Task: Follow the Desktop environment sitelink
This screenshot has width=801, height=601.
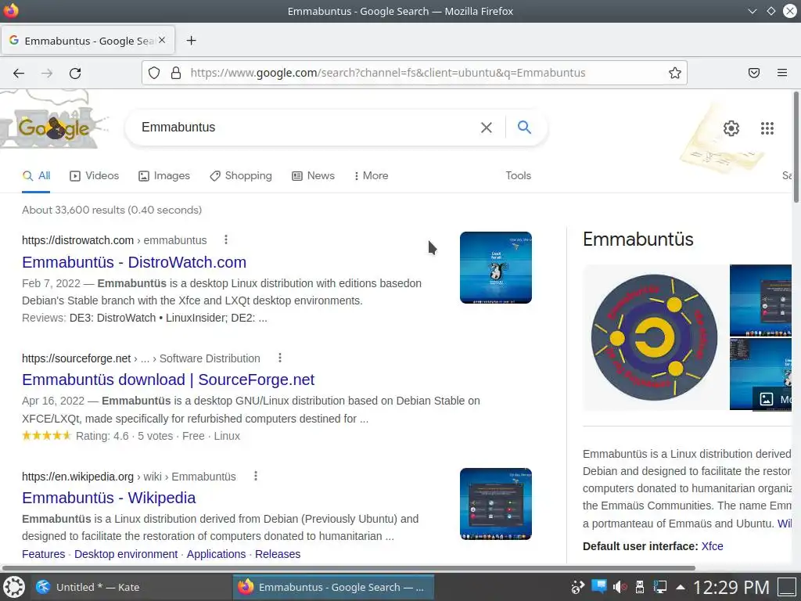Action: tap(126, 554)
